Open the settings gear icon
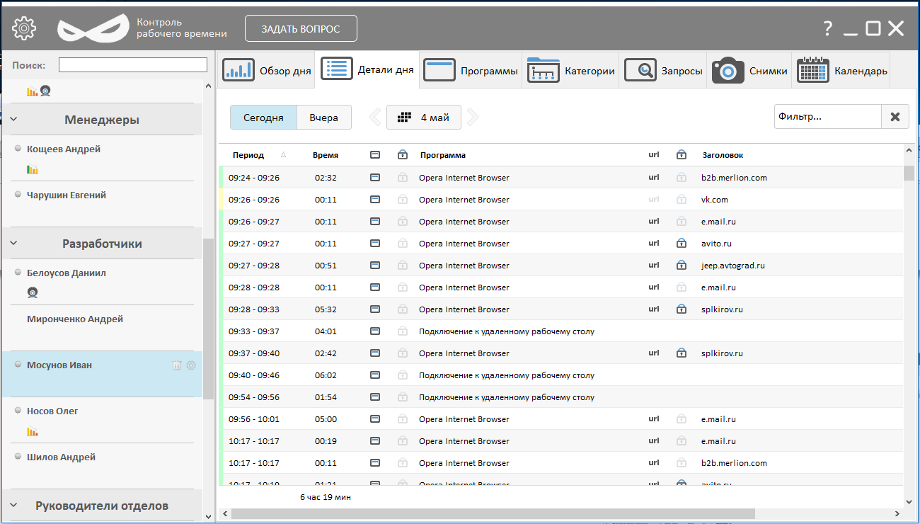Screen dimensions: 920x524 tap(24, 28)
